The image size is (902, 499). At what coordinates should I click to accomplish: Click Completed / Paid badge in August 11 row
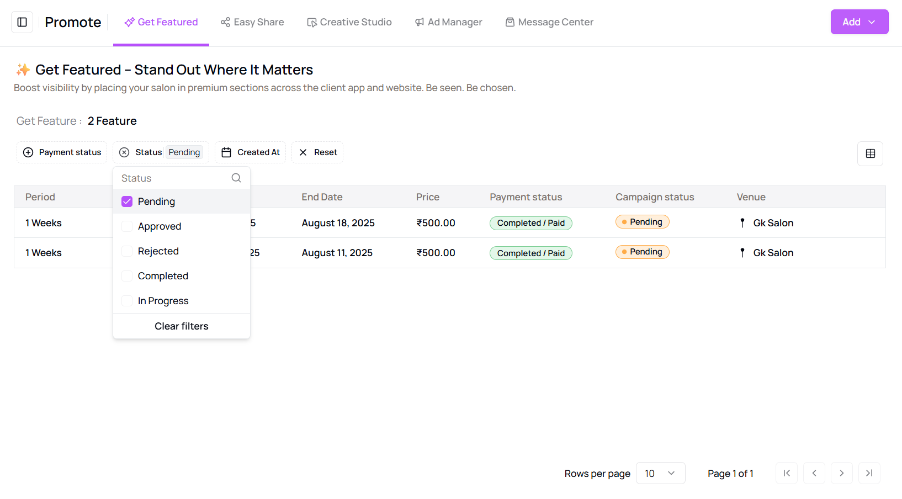point(531,253)
